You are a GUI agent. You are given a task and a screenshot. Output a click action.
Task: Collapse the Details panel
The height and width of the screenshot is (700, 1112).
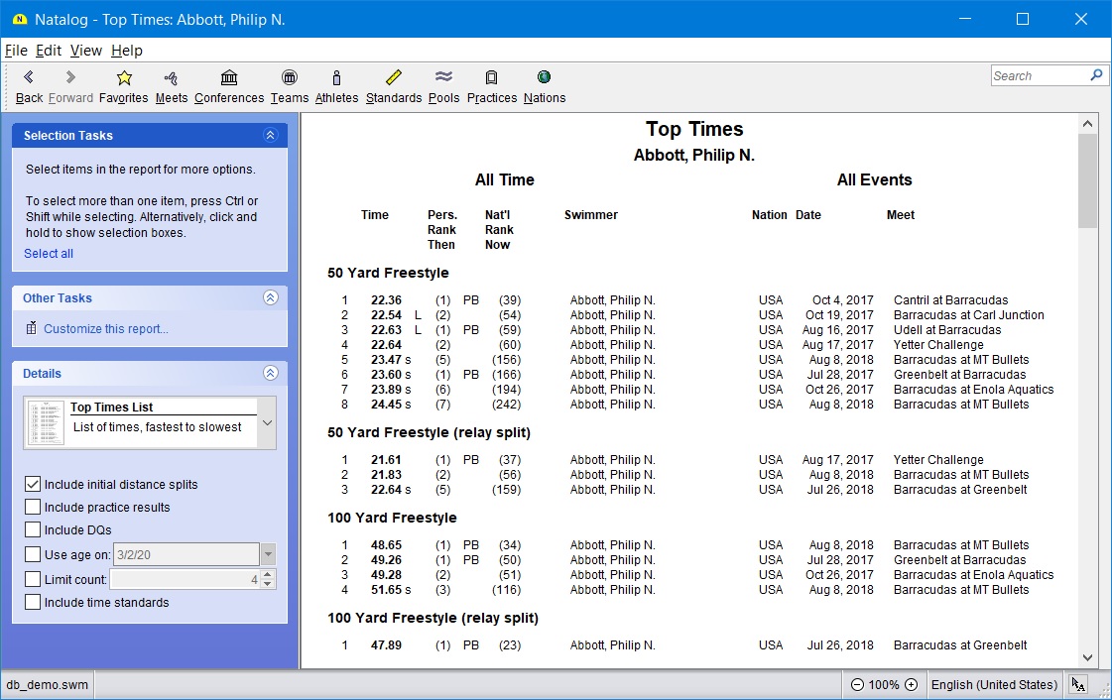click(x=270, y=374)
